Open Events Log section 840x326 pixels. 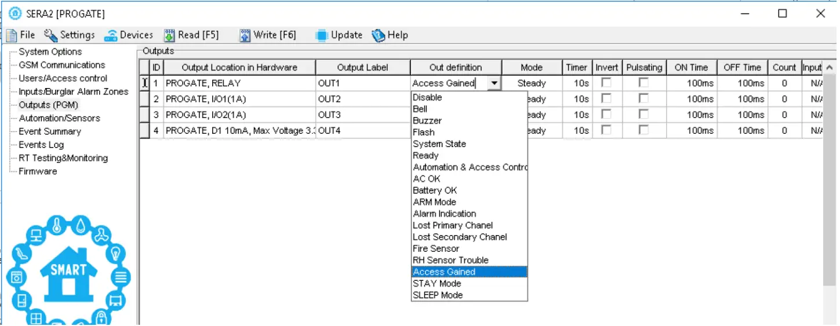41,145
